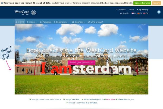Click the best price text in pink
The width and height of the screenshot is (163, 109).
111,99
